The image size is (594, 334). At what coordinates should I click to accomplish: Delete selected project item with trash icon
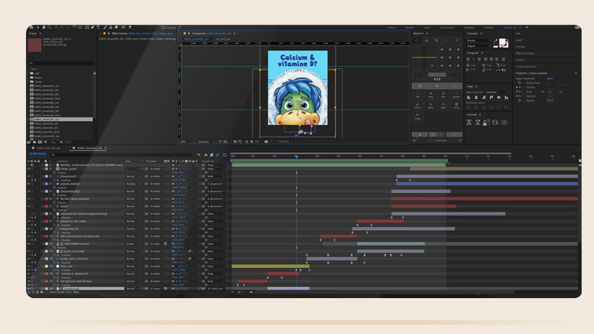click(61, 142)
